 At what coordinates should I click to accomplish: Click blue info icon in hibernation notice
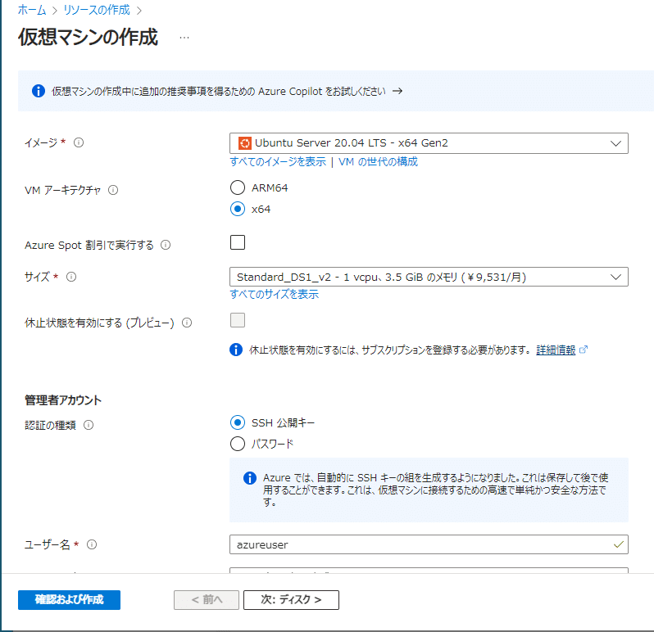click(236, 350)
